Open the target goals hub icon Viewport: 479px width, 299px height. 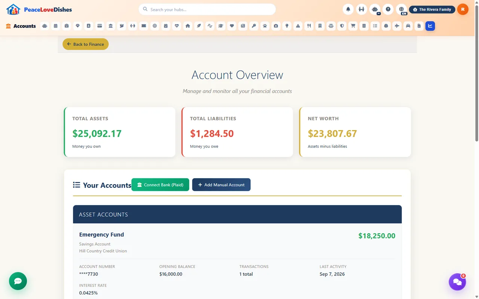pyautogui.click(x=155, y=26)
